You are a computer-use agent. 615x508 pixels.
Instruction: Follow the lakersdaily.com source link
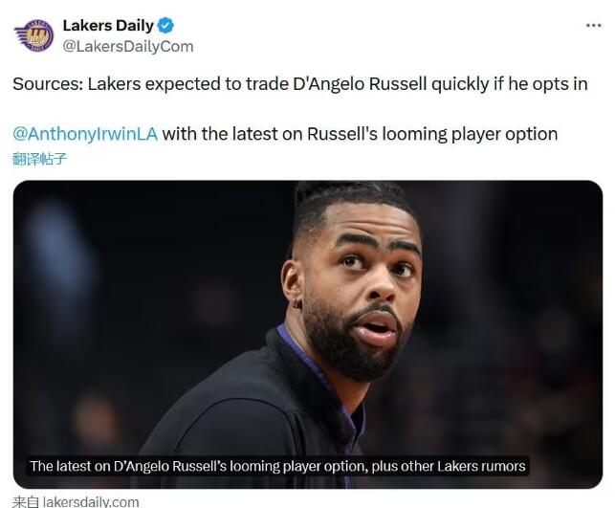[91, 501]
